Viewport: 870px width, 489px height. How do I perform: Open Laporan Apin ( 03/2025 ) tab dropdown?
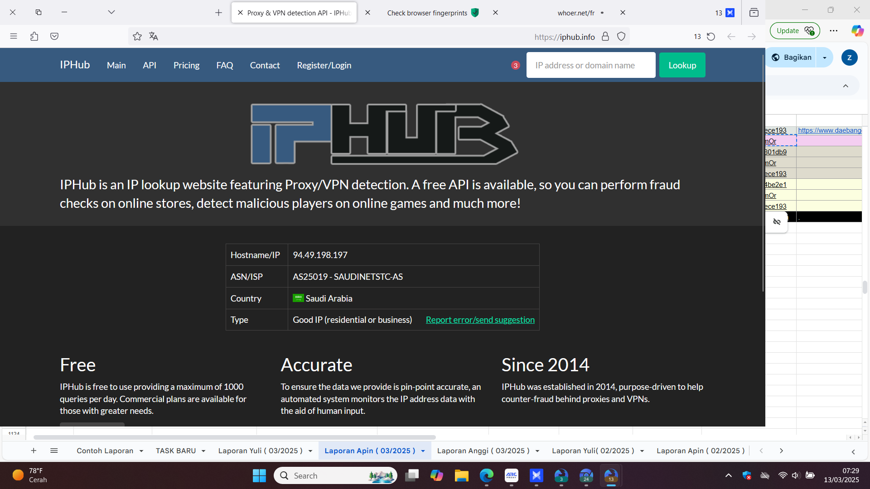pyautogui.click(x=423, y=451)
